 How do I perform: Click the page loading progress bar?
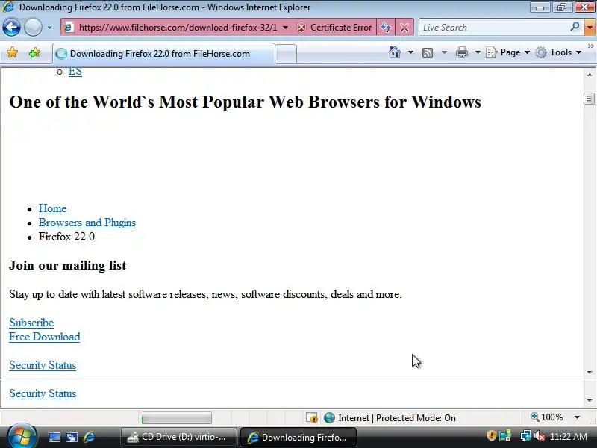click(176, 418)
